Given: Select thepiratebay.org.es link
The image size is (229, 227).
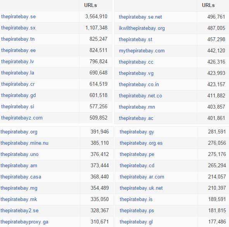Looking at the screenshot, I should click(141, 143).
